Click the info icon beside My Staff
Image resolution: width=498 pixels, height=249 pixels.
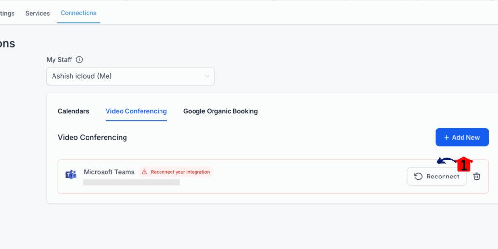(x=79, y=60)
